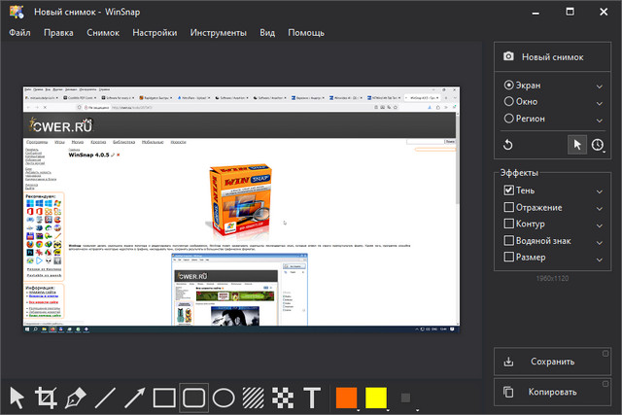Open the Файл menu
This screenshot has height=415, width=622.
(19, 33)
